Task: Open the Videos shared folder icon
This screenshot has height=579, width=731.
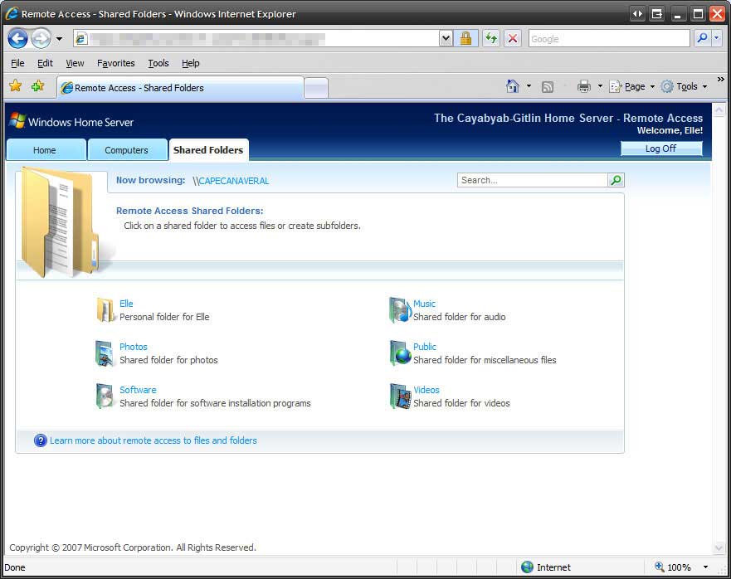Action: click(399, 396)
